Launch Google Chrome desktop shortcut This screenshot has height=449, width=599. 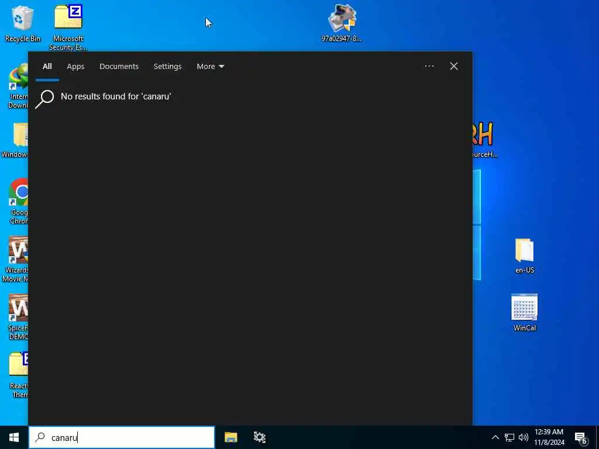18,201
